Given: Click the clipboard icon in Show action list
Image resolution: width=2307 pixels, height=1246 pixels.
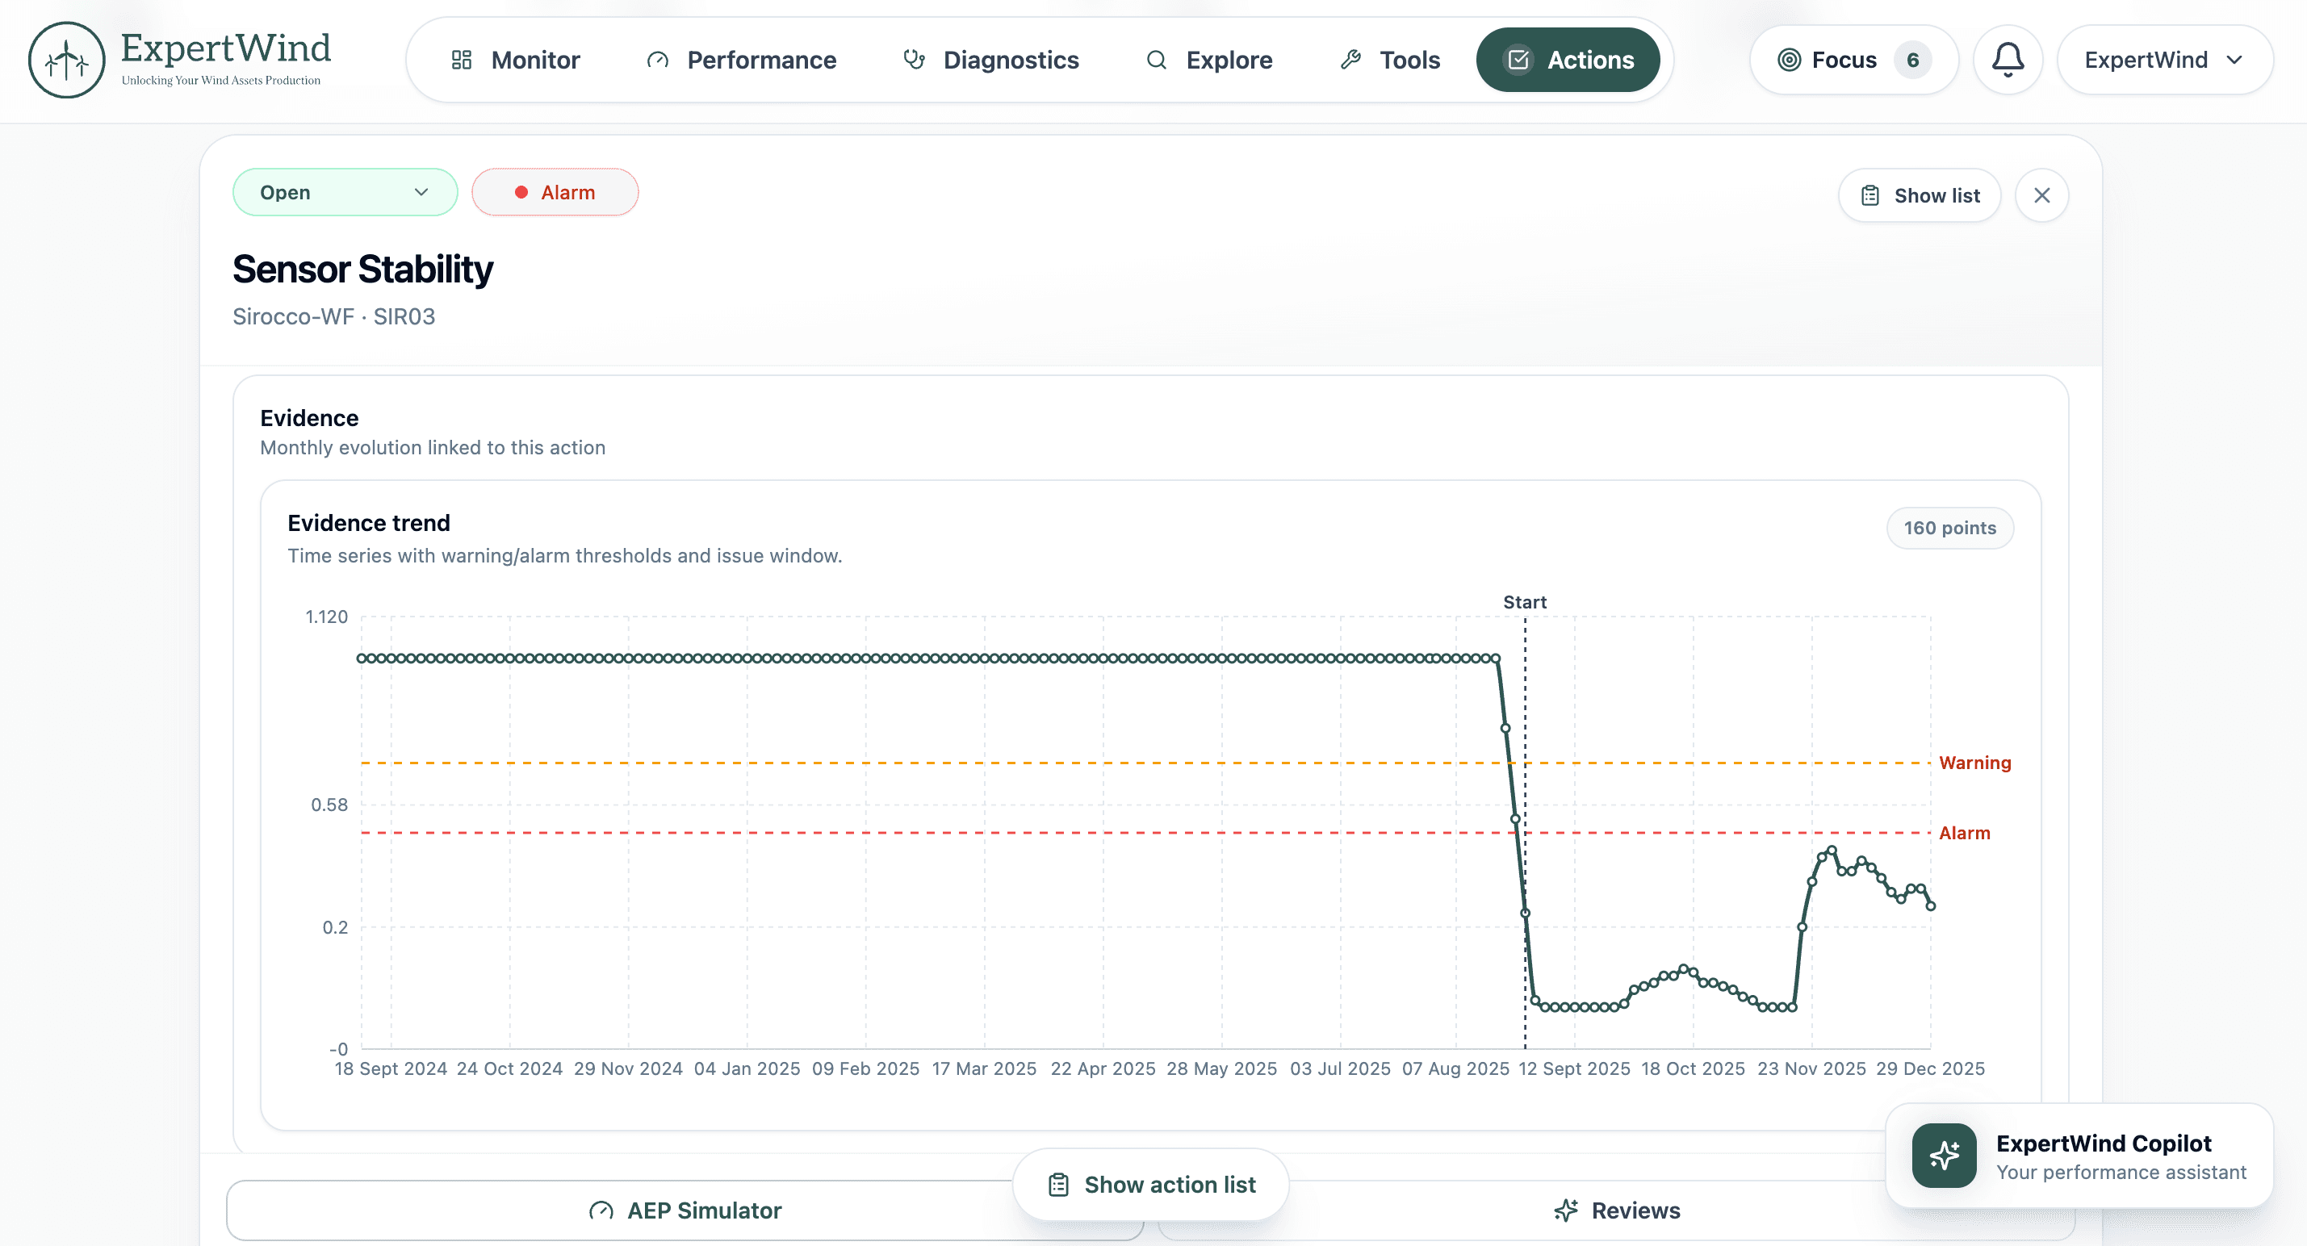Looking at the screenshot, I should point(1058,1185).
